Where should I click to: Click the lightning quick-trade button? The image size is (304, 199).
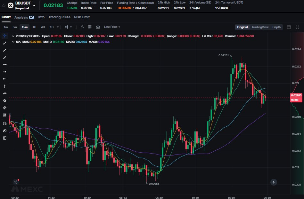click(x=274, y=182)
